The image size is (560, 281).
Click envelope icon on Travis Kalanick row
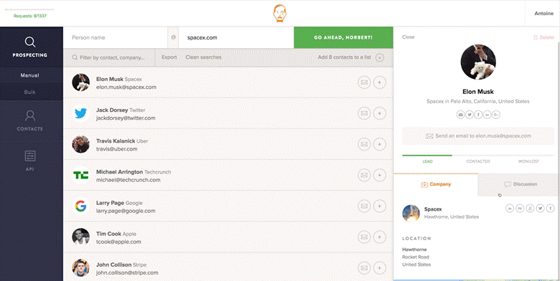point(364,144)
